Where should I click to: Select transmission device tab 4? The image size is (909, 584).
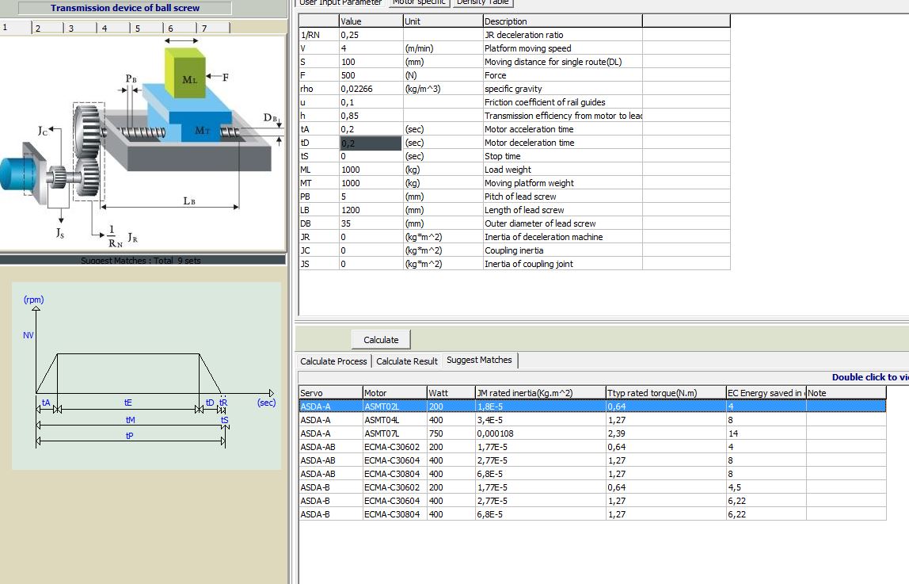(x=114, y=28)
